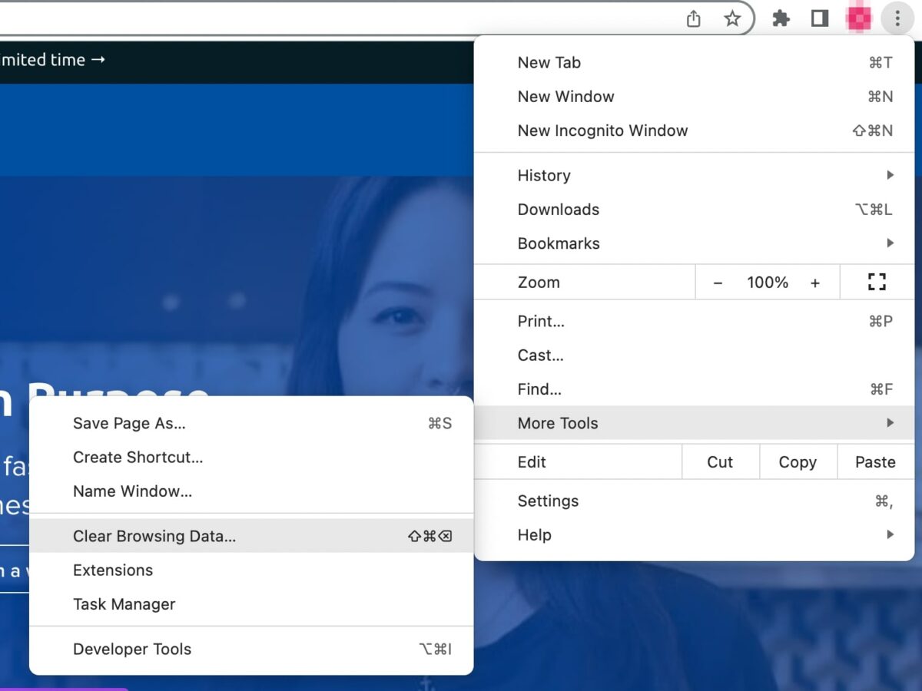Select Save Page As in the submenu
Viewport: 922px width, 691px height.
(128, 423)
